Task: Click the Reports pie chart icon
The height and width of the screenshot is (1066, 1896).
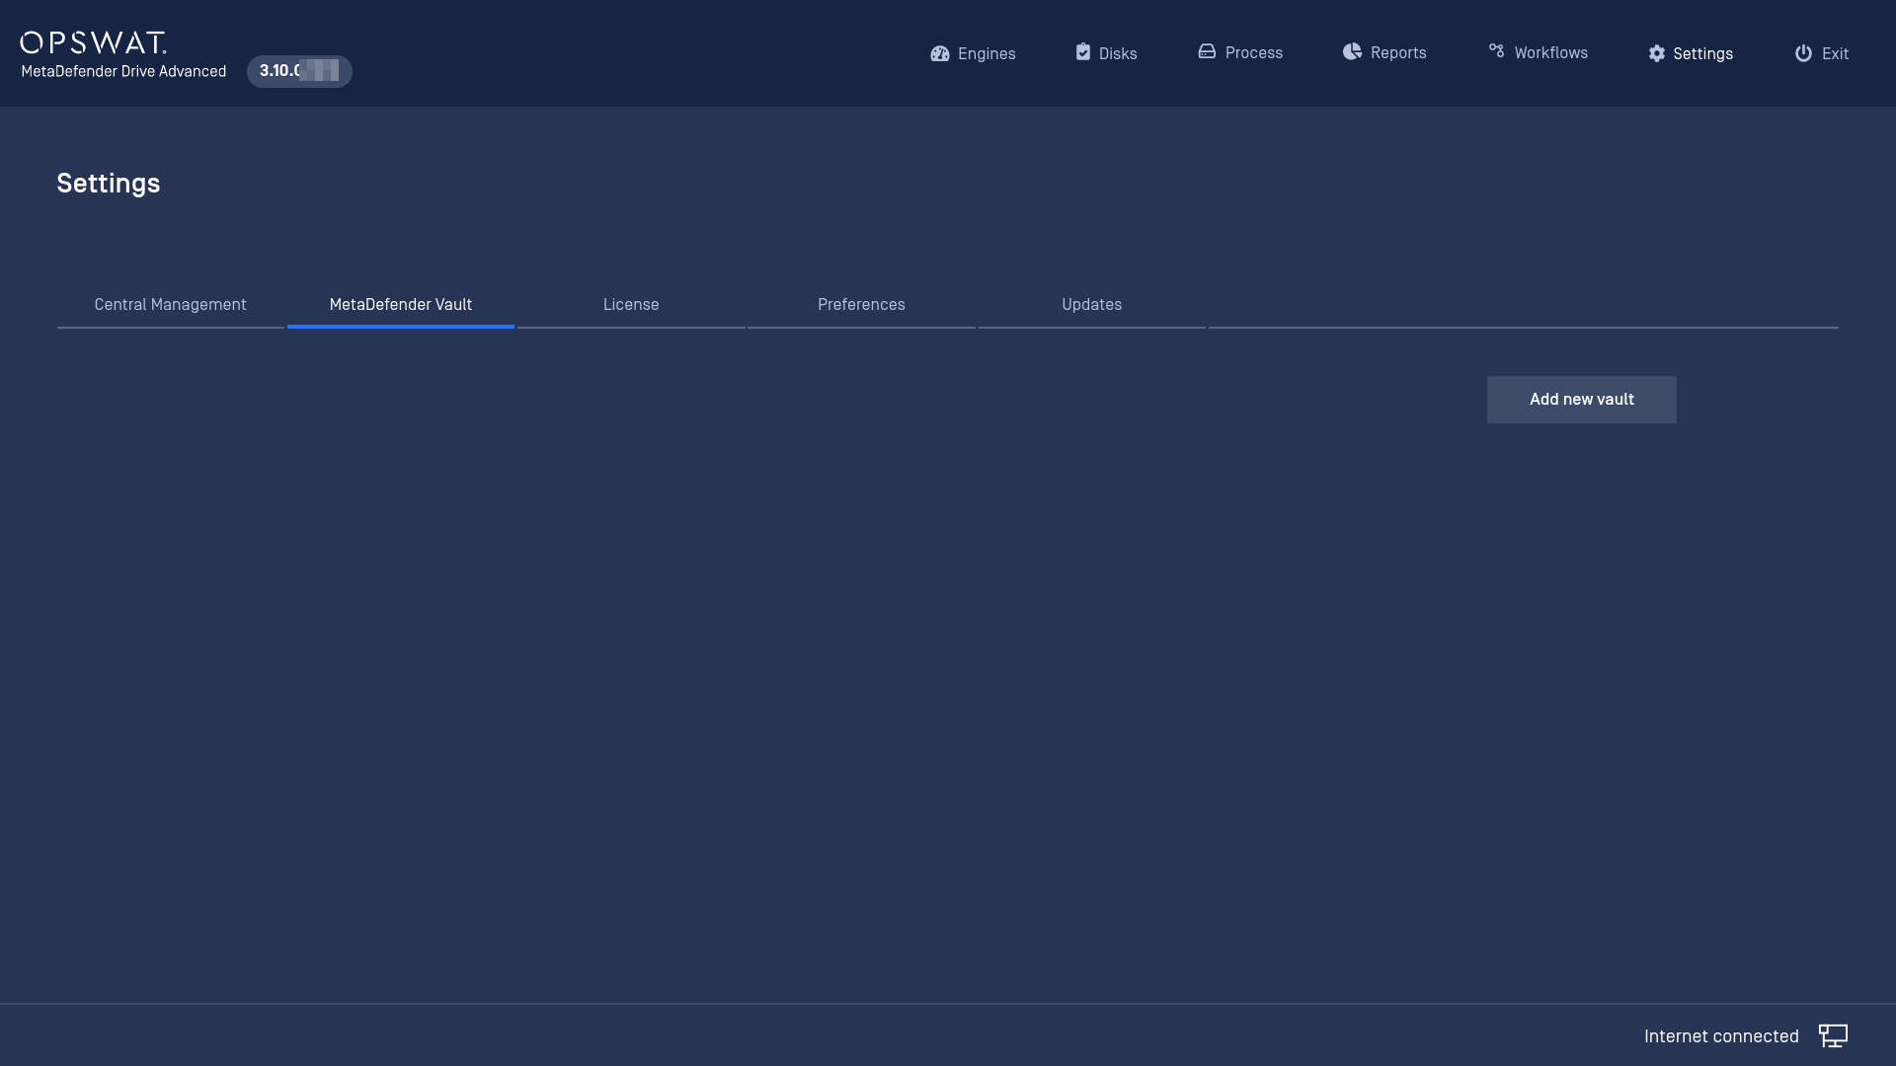Action: pos(1352,51)
